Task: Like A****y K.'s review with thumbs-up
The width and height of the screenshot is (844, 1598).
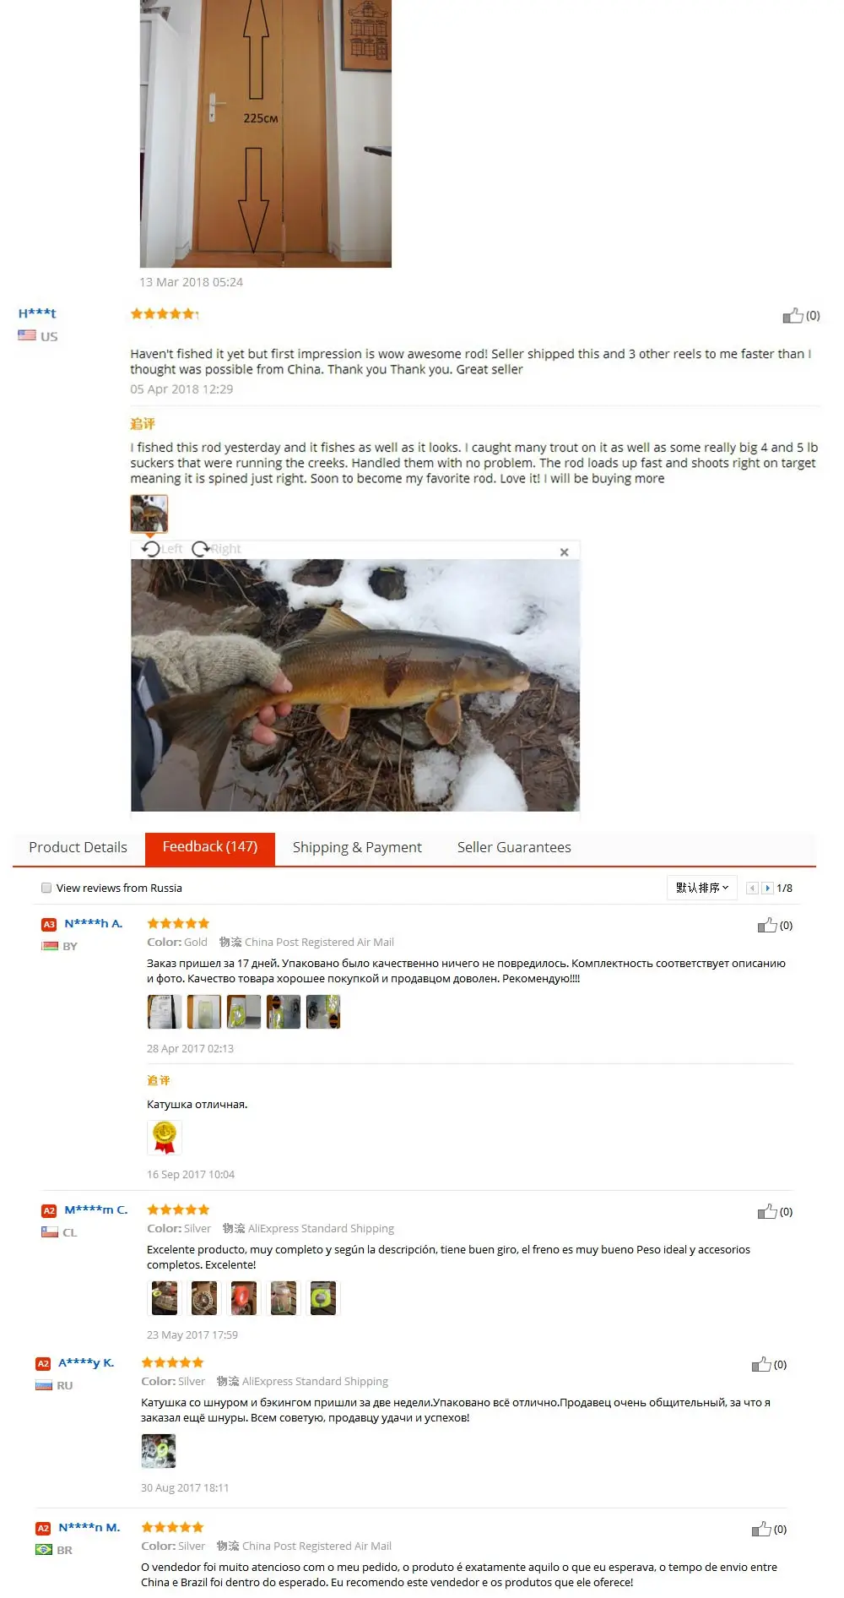Action: (760, 1364)
